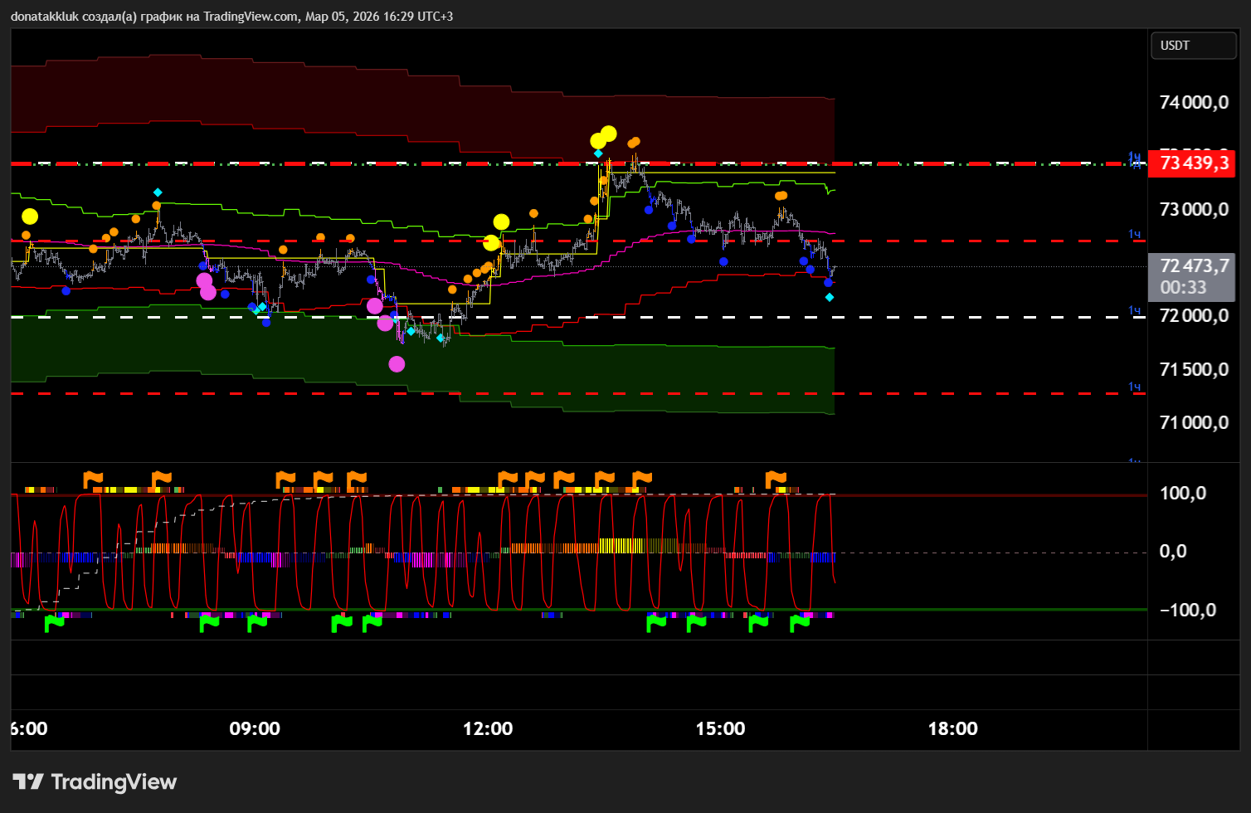This screenshot has height=813, width=1251.
Task: Open the USDT currency selector
Action: tap(1193, 46)
